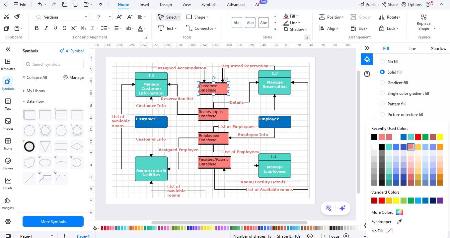Screen dimensions: 450x238
Task: Open the Stickers sidebar panel
Action: click(8, 164)
